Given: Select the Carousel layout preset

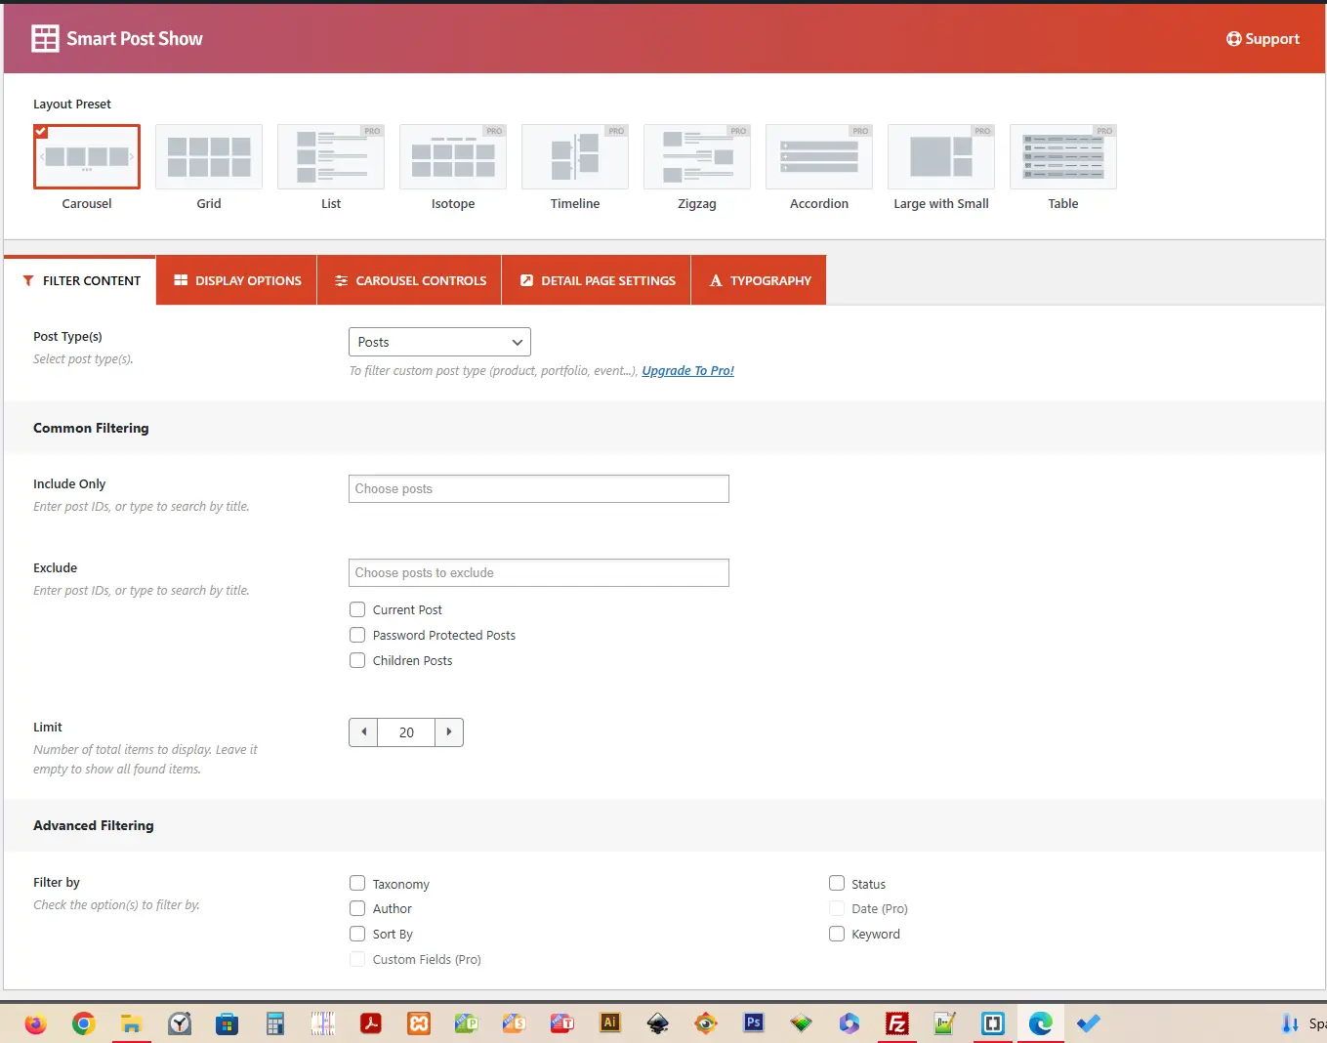Looking at the screenshot, I should tap(87, 156).
